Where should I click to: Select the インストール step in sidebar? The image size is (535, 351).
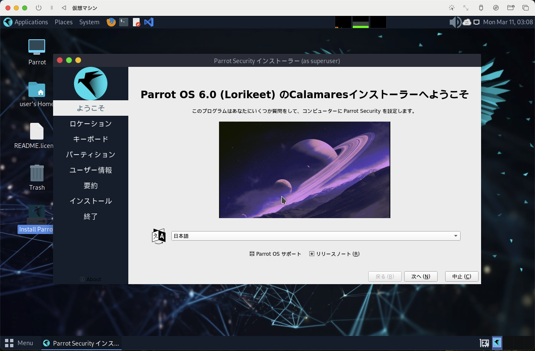pyautogui.click(x=91, y=201)
